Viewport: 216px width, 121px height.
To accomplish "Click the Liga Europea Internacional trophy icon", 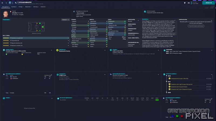I will pyautogui.click(x=170, y=84).
